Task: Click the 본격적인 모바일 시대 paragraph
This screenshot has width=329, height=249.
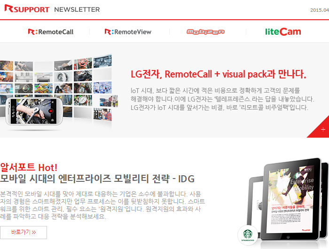Action: coord(102,205)
